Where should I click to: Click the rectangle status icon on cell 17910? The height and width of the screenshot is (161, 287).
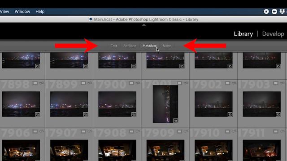point(227,131)
